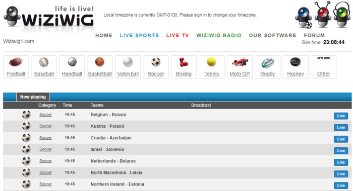This screenshot has width=353, height=191.
Task: Click the Category column header
Action: 47,105
